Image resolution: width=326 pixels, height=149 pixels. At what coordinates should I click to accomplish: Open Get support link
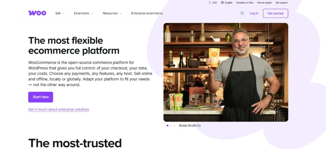pyautogui.click(x=282, y=3)
